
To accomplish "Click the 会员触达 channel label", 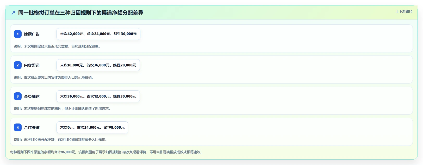I will point(32,96).
